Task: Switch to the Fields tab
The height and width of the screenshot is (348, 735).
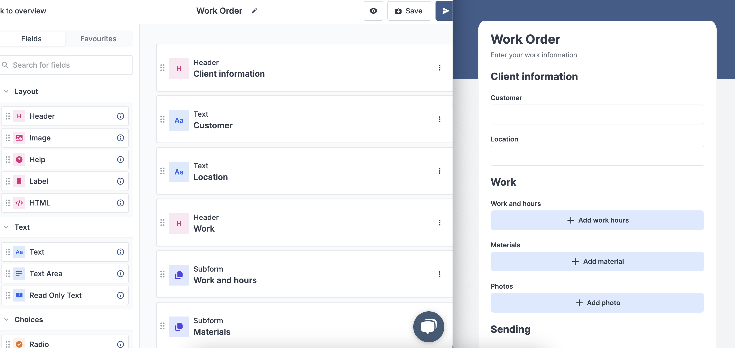Action: (31, 39)
